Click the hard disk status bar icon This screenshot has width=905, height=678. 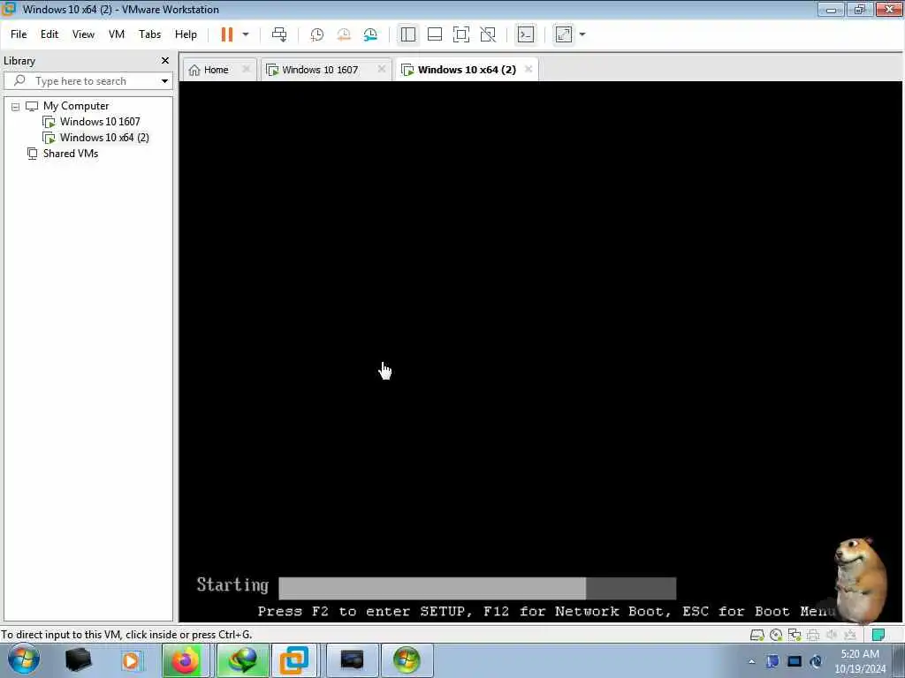(x=757, y=636)
